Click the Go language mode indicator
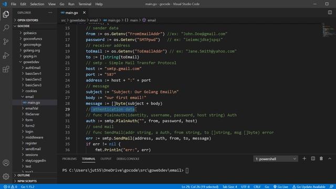The height and width of the screenshot is (189, 336). coord(267,187)
